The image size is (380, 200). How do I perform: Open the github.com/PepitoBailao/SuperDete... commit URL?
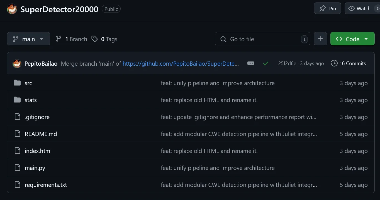[x=181, y=64]
